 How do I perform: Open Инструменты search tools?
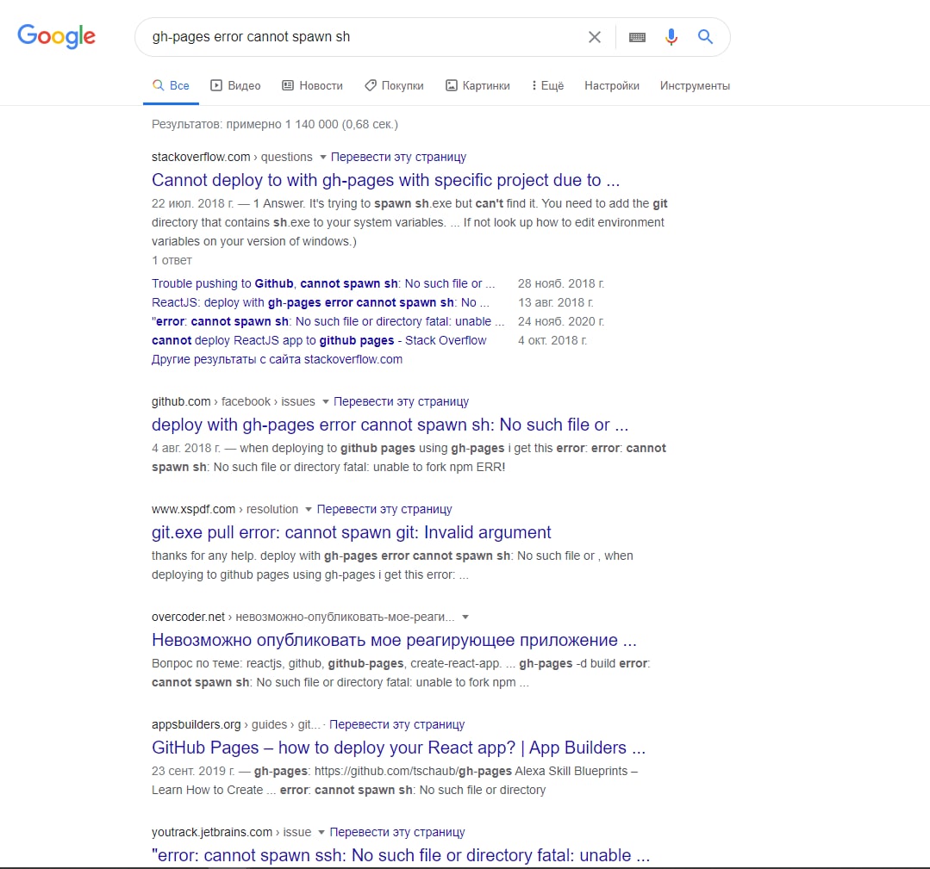(695, 85)
